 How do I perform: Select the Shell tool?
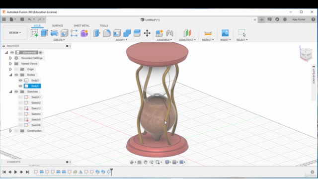tap(117, 33)
